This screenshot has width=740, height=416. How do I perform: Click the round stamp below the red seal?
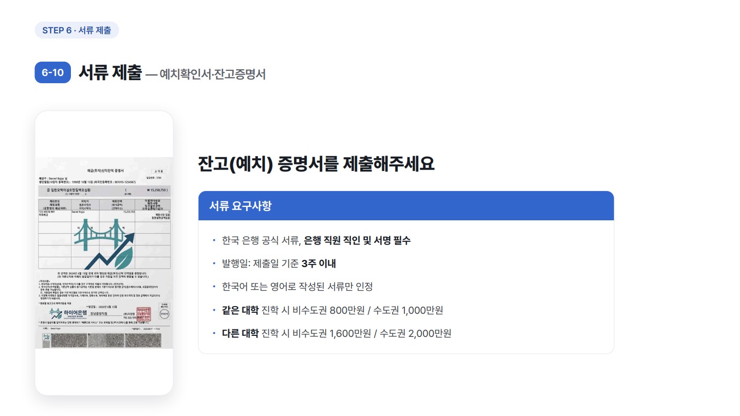[x=164, y=314]
